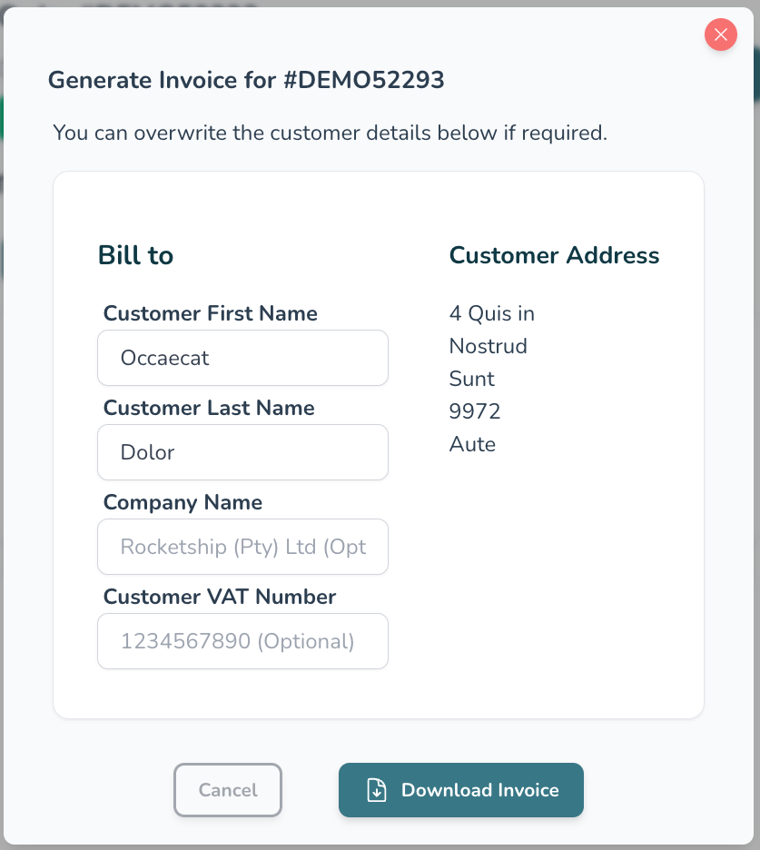Click the Bill to heading
760x850 pixels.
(135, 255)
